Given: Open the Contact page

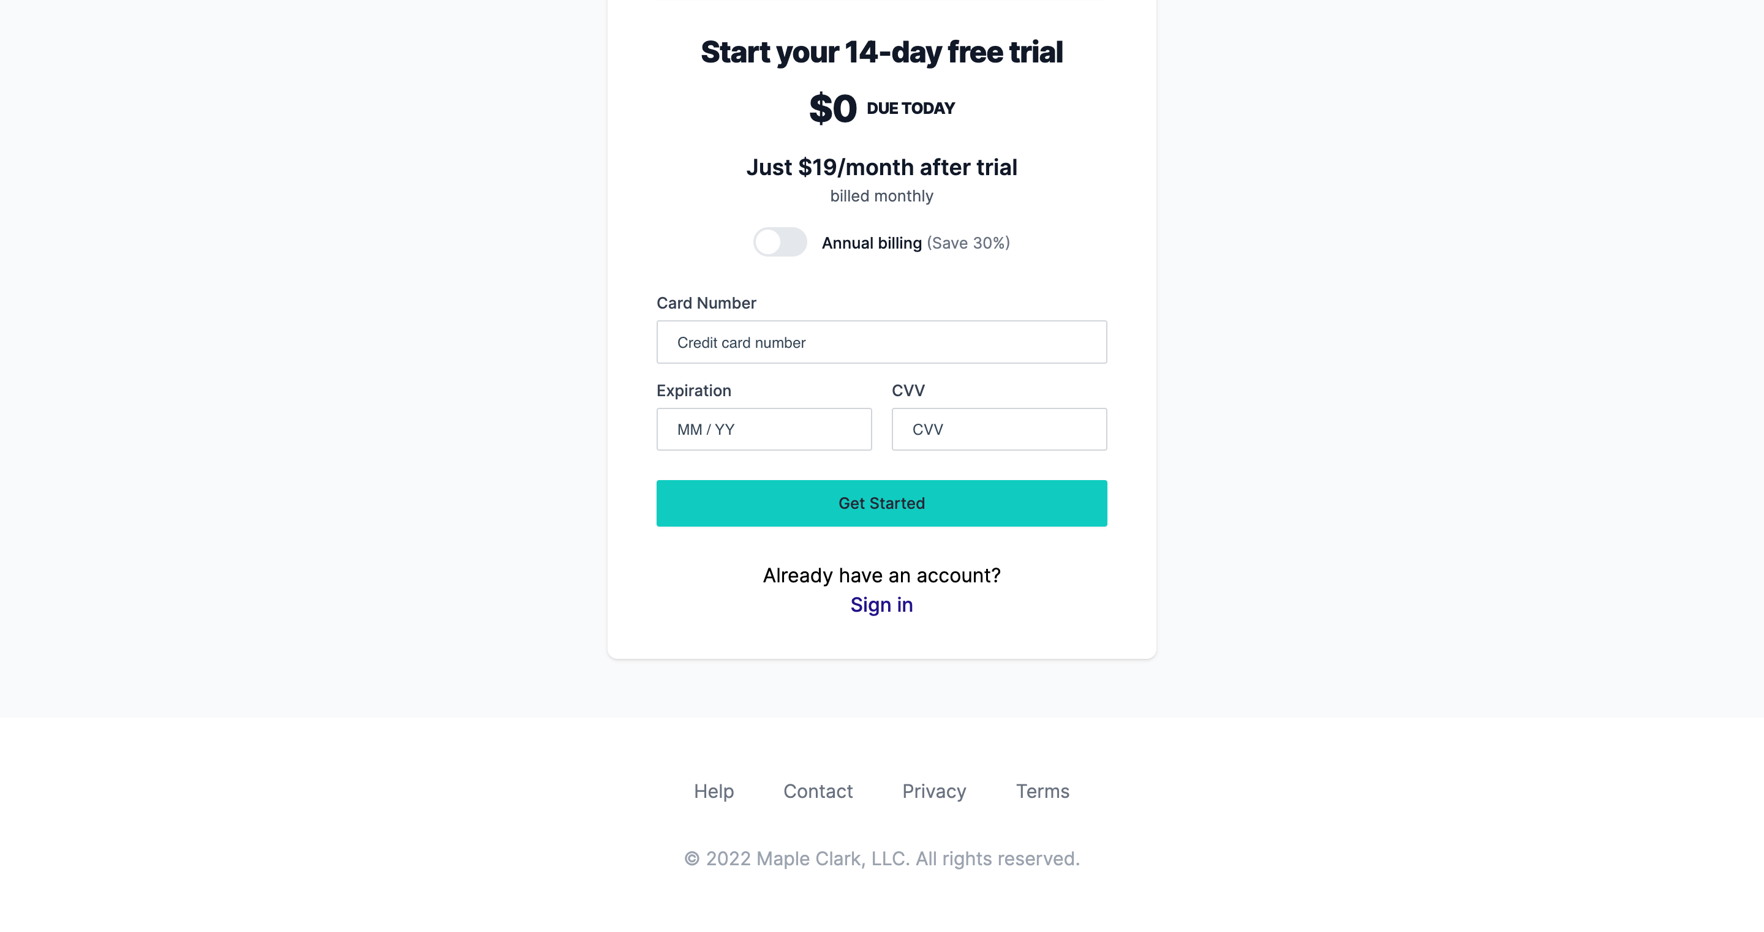Looking at the screenshot, I should click(x=818, y=791).
